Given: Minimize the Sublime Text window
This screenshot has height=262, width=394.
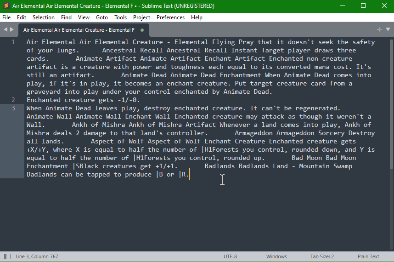Looking at the screenshot, I should pos(343,6).
